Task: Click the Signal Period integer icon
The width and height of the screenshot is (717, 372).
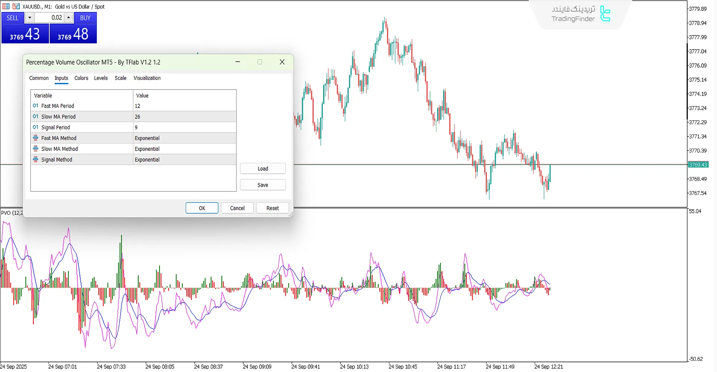Action: 35,127
